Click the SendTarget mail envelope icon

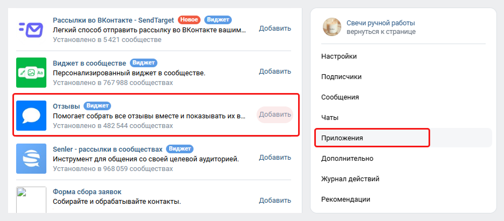[31, 29]
